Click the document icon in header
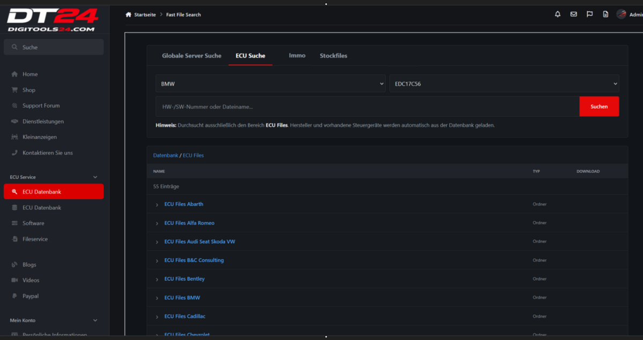The image size is (643, 340). tap(605, 14)
